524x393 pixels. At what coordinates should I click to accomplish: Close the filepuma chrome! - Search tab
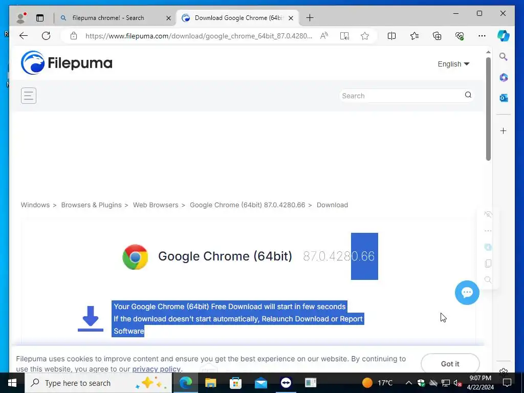click(x=169, y=18)
